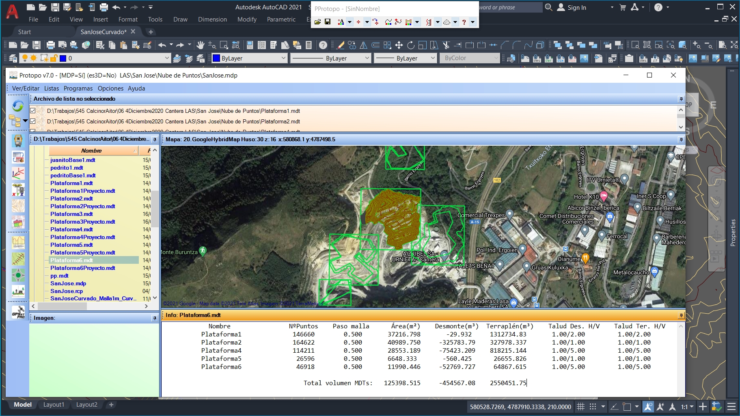740x416 pixels.
Task: Click the Protopo refresh icon in sidebar
Action: coord(18,106)
